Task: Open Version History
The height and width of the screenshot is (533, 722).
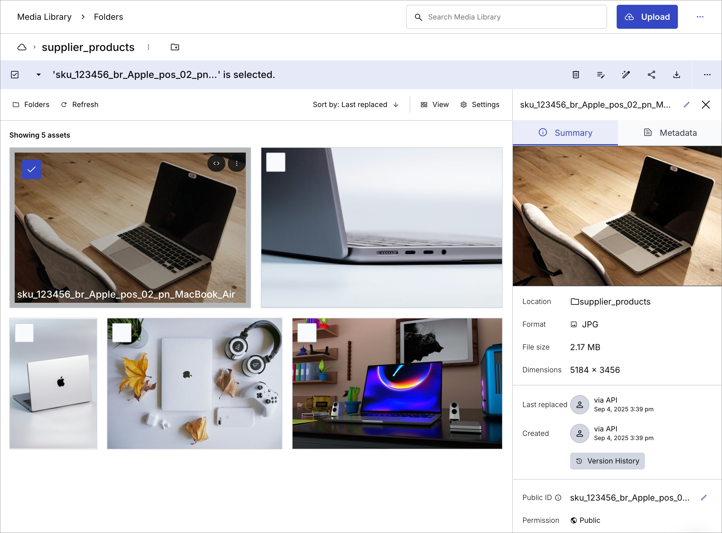Action: [607, 461]
